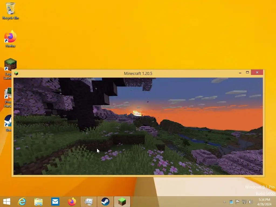276x207 pixels.
Task: Select the Legacy Launcher desktop shortcut
Action: [8, 69]
